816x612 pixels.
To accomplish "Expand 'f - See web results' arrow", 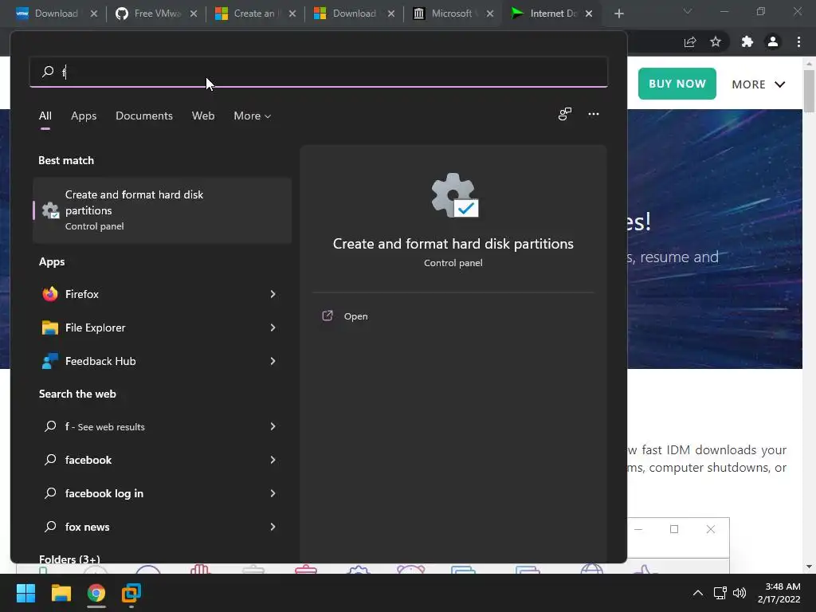I will tap(273, 426).
